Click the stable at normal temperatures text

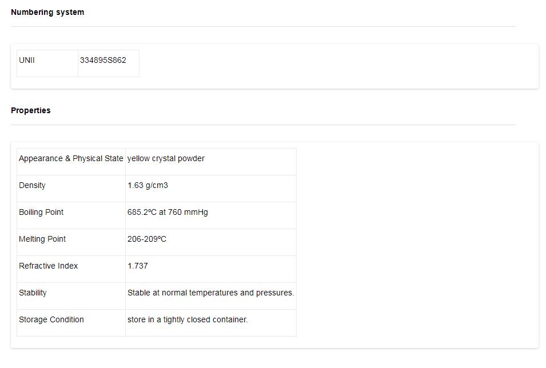210,293
